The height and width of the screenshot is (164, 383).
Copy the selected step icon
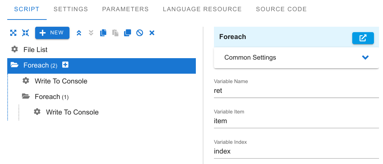click(x=103, y=33)
